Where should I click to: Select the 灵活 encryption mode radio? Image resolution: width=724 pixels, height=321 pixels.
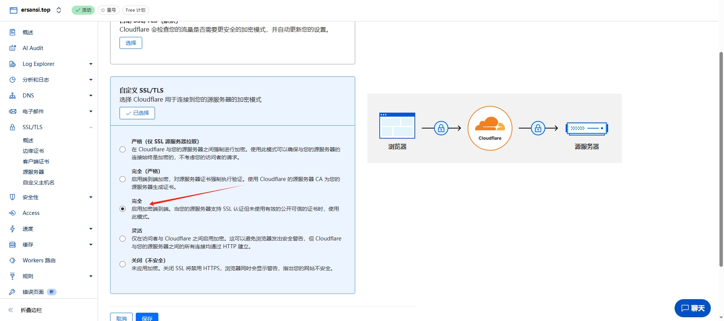tap(123, 239)
